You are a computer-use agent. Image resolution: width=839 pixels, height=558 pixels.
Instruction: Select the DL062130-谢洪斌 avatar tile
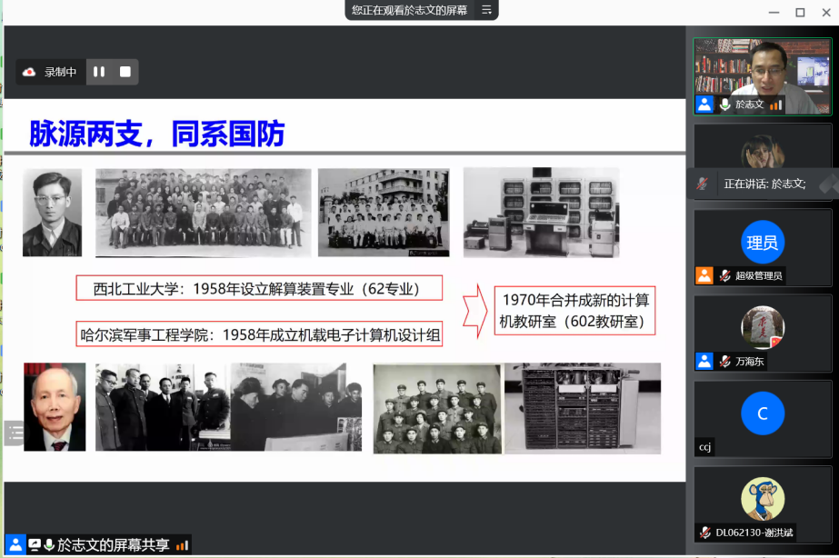(762, 499)
